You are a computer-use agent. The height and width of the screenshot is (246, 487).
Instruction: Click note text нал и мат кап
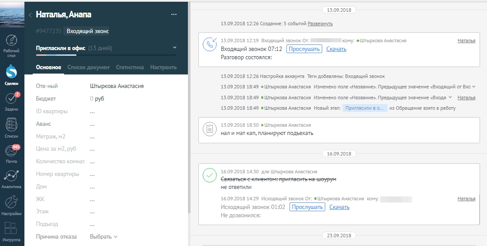coord(267,133)
